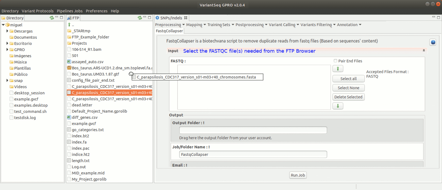Move selected FASTQ file up with the arrow button
This screenshot has height=190, width=442.
pos(338,69)
